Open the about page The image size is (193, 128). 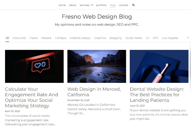point(73,5)
